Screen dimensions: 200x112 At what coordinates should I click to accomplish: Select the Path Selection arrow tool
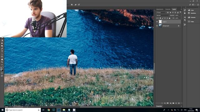[2, 54]
